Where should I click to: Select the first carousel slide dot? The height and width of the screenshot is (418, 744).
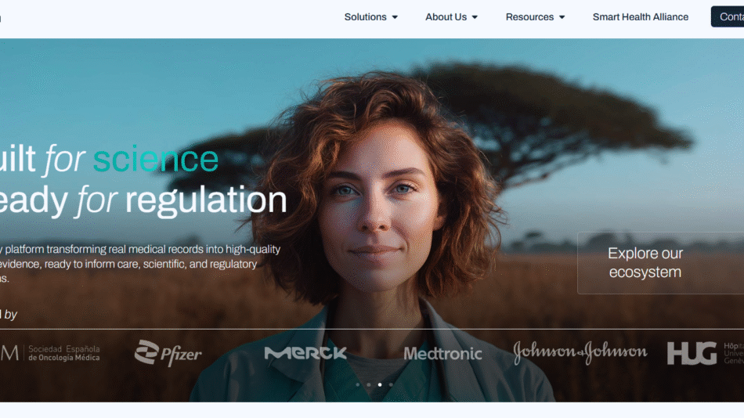point(358,385)
